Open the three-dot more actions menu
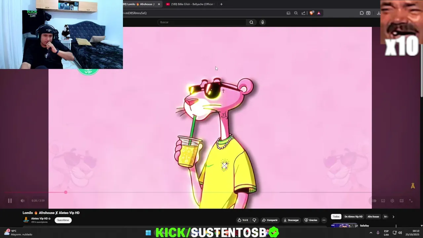Viewport: 423px width, 238px height. point(324,220)
